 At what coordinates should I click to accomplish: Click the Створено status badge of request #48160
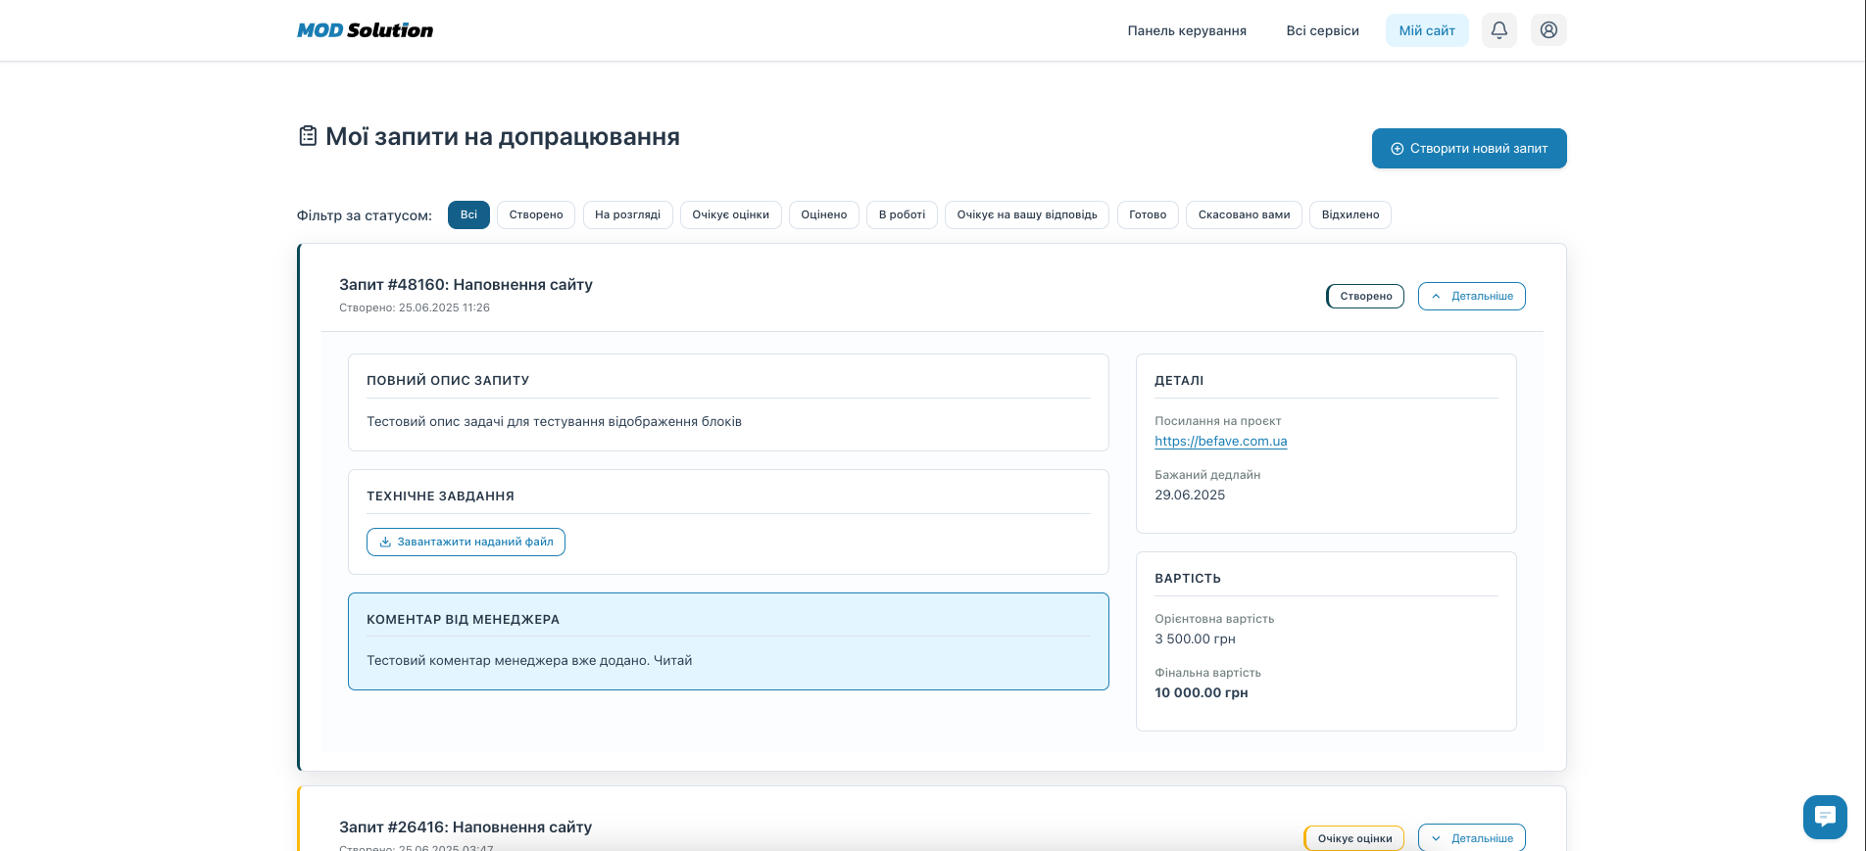pyautogui.click(x=1365, y=296)
